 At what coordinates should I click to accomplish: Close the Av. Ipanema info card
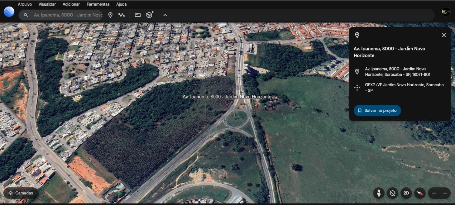[444, 35]
